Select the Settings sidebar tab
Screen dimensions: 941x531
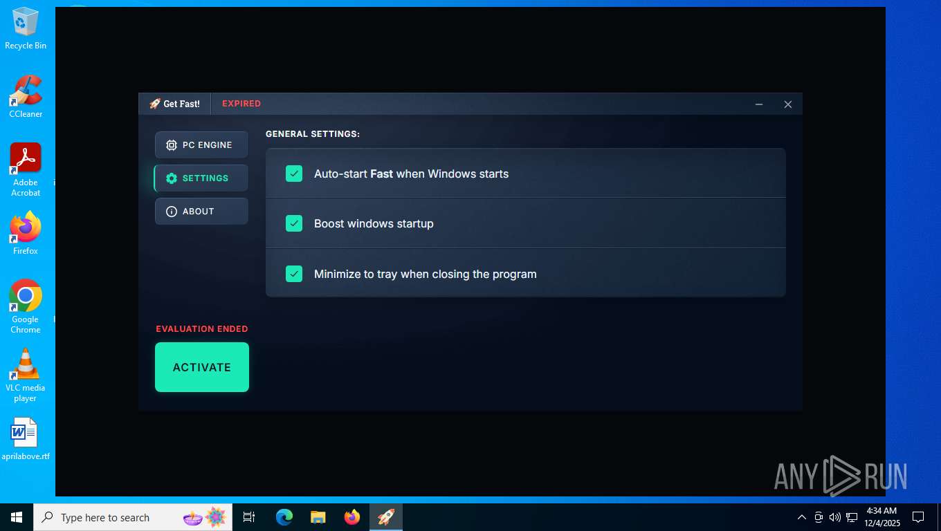coord(201,178)
